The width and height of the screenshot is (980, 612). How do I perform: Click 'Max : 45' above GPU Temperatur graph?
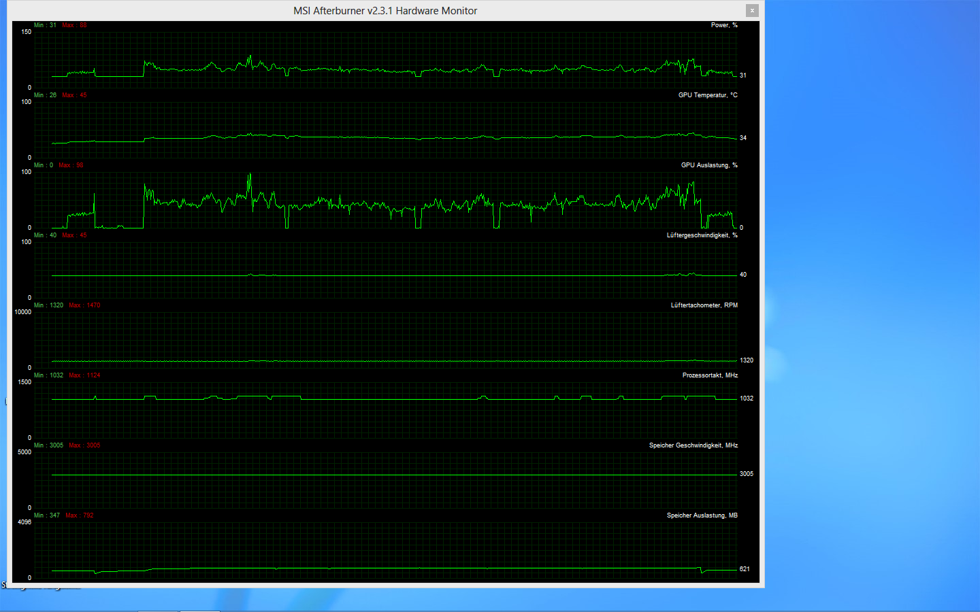pyautogui.click(x=74, y=95)
